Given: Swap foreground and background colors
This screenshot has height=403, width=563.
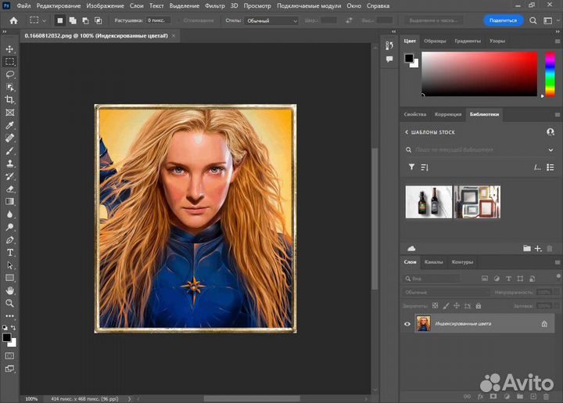Looking at the screenshot, I should (13, 327).
